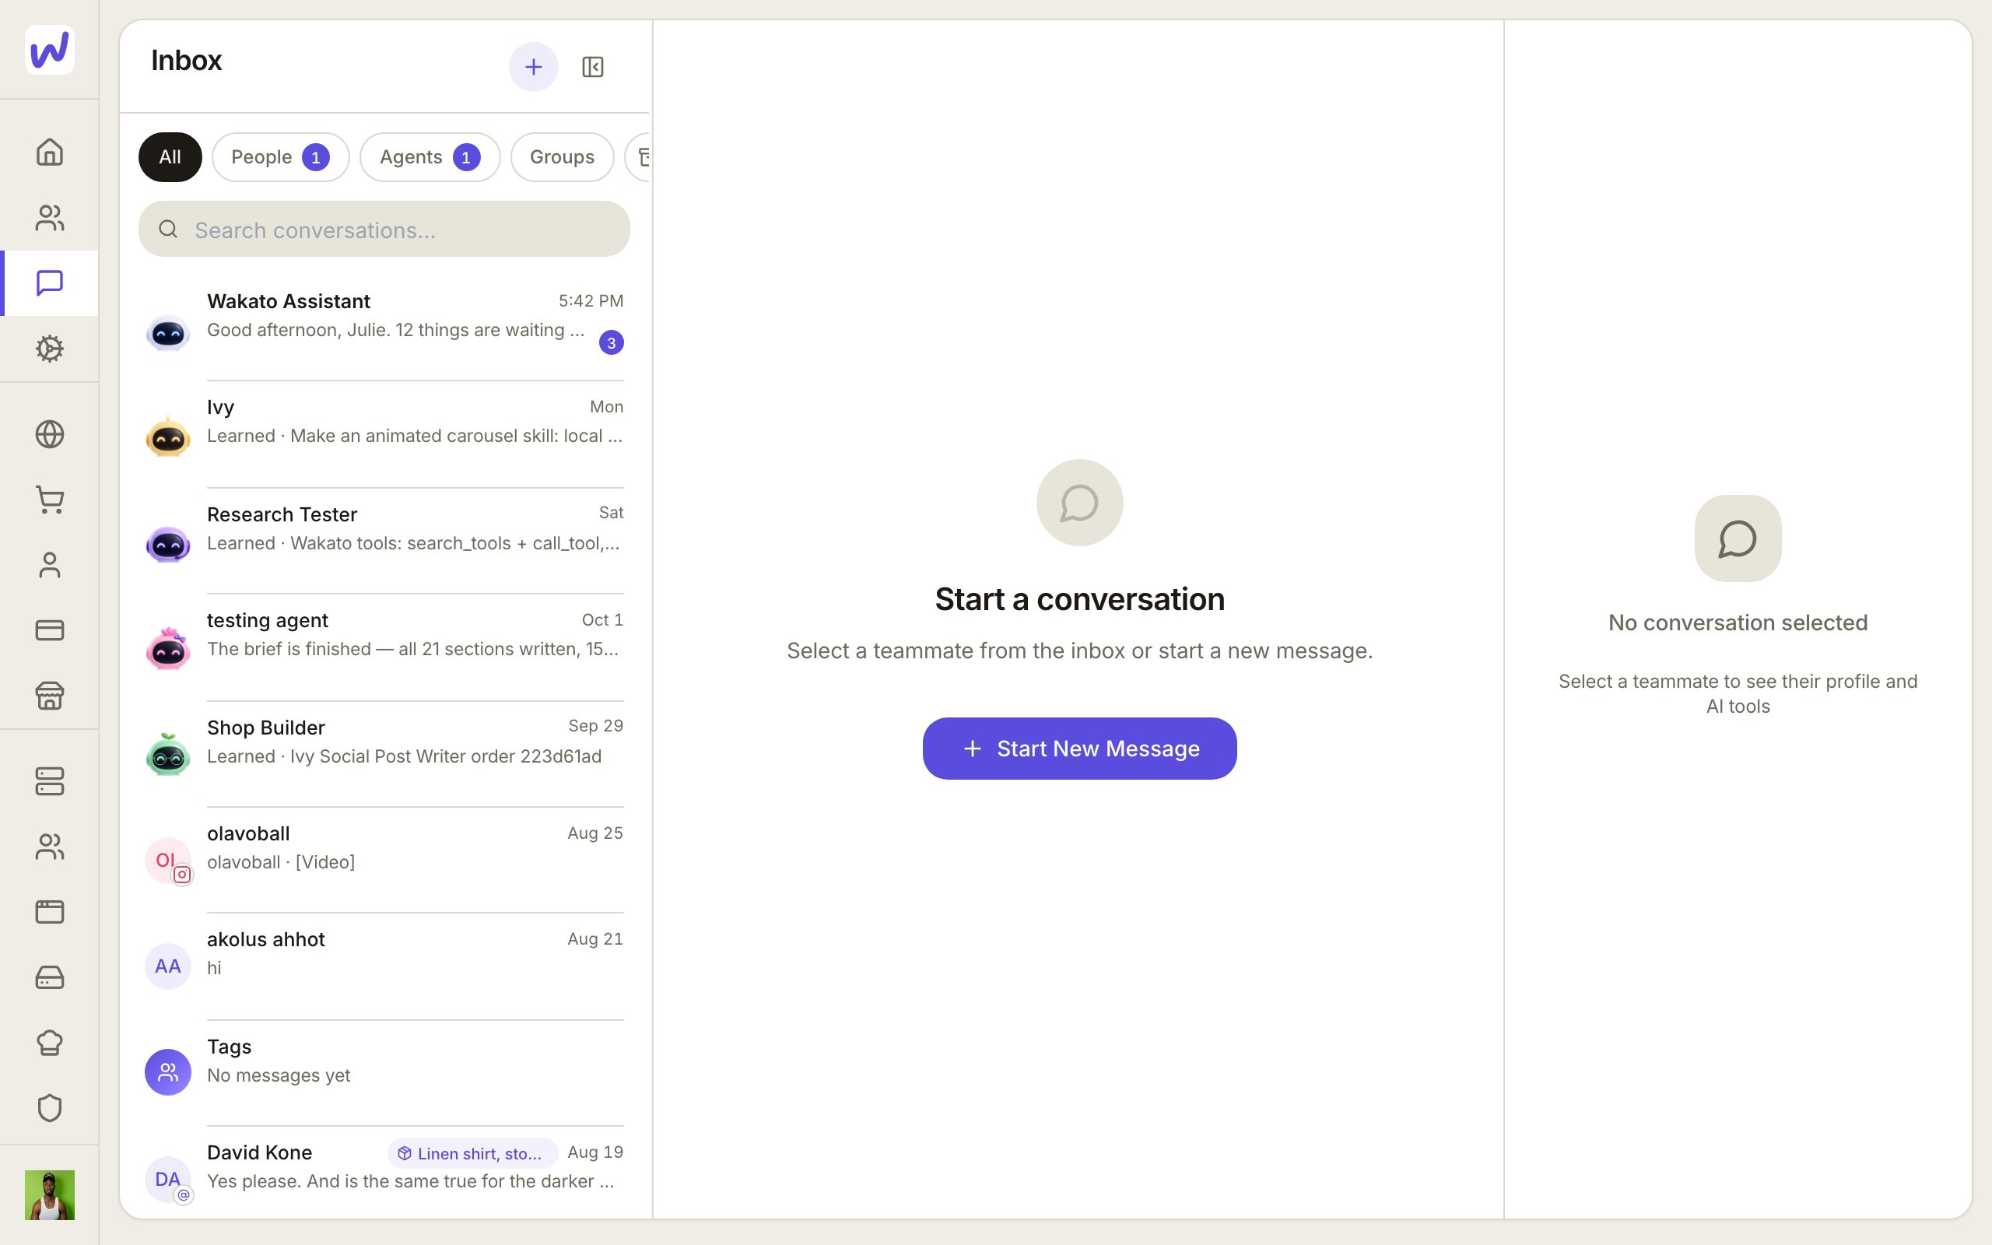1992x1245 pixels.
Task: Open the server stack sidebar icon
Action: click(x=49, y=781)
